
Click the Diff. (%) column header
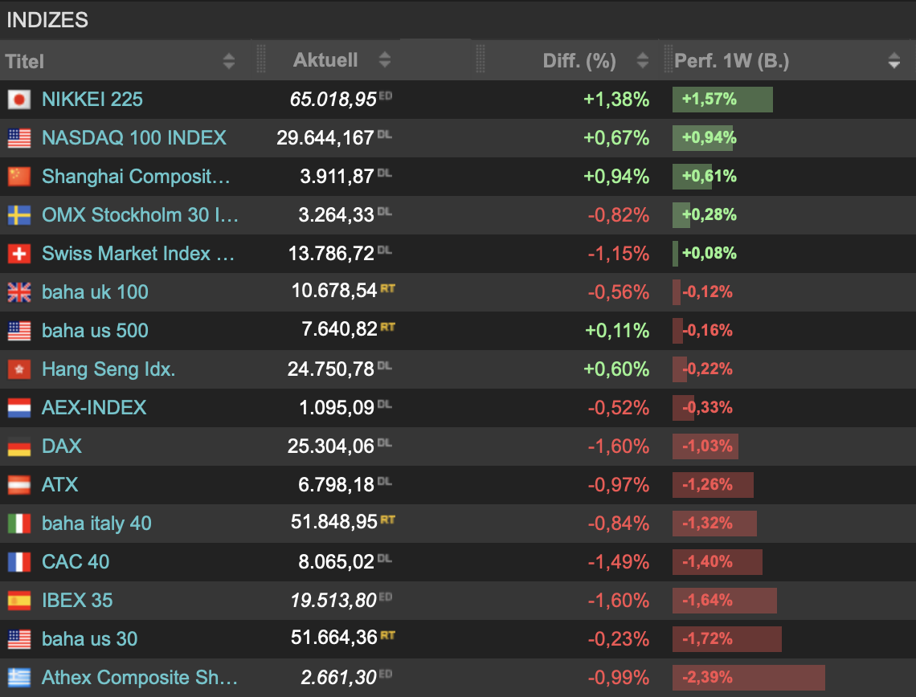tap(579, 61)
